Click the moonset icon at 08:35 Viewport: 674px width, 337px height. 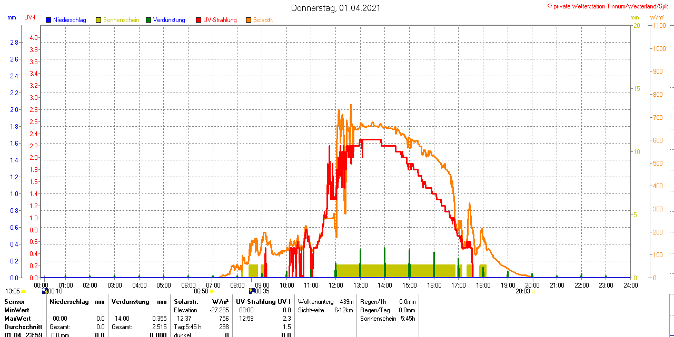coord(252,291)
